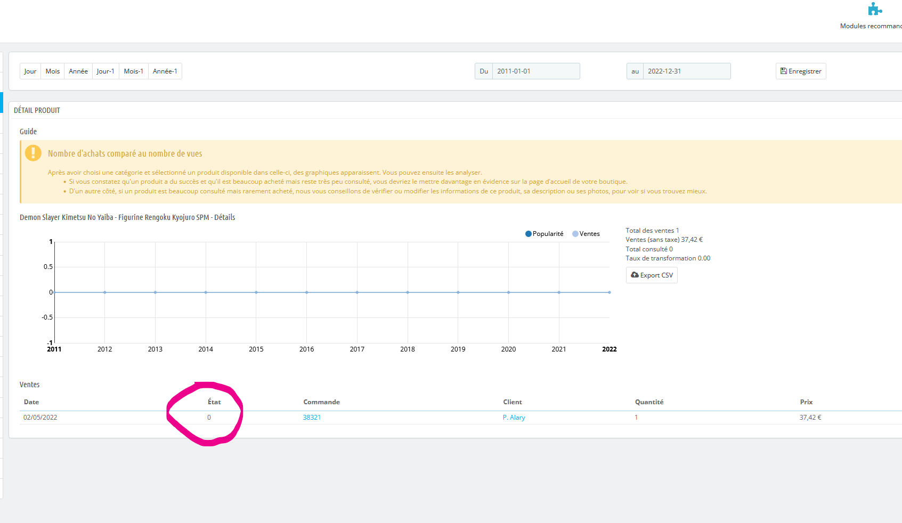This screenshot has height=523, width=902.
Task: Click the Client column header
Action: 513,402
